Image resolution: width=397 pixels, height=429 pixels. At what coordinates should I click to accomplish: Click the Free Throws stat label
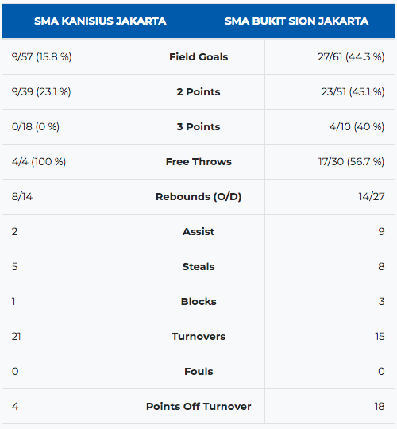[198, 162]
